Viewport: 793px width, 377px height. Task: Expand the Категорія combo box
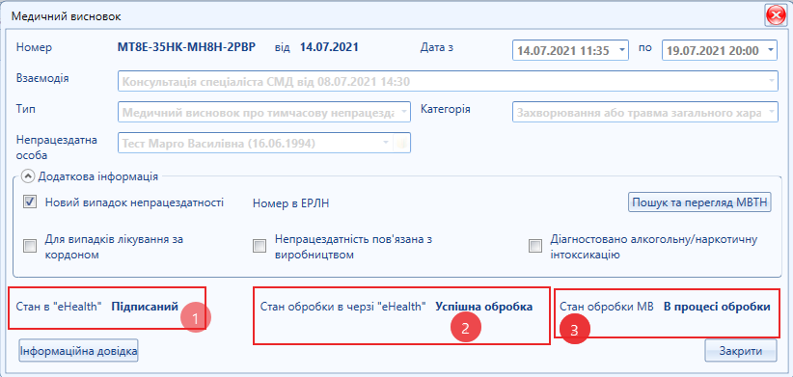[771, 112]
